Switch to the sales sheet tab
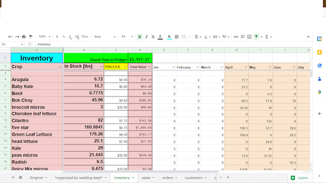 [148, 178]
